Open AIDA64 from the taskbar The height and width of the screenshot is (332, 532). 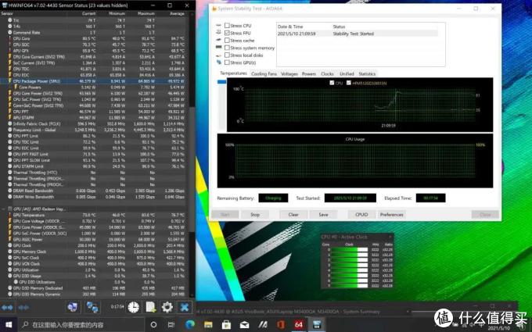coord(298,323)
